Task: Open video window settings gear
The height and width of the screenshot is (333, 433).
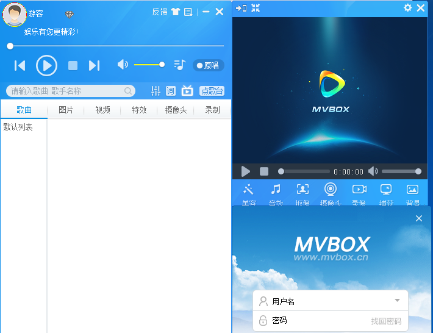Action: (407, 8)
